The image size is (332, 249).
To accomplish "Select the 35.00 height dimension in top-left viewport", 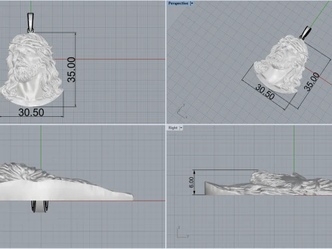I will coord(71,70).
